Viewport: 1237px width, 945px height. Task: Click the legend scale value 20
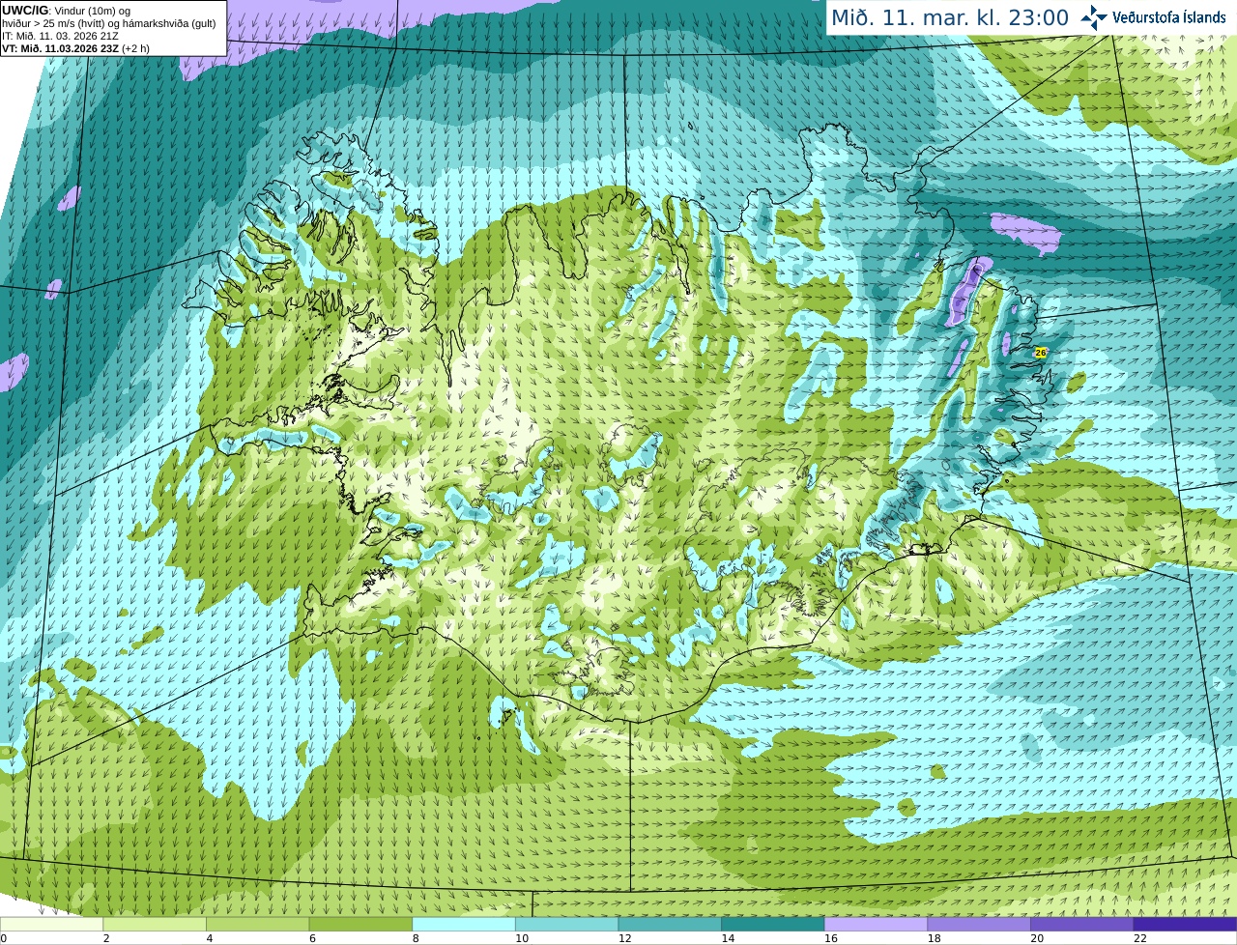click(1037, 938)
